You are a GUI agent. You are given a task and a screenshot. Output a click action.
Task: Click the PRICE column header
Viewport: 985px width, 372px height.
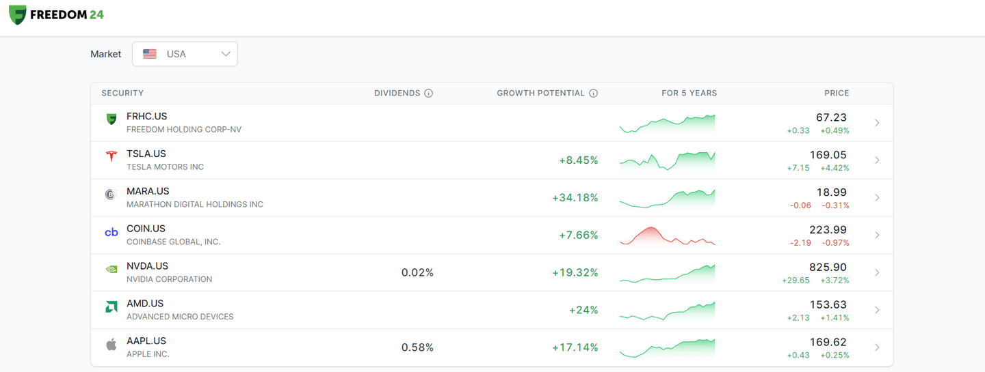[x=837, y=93]
